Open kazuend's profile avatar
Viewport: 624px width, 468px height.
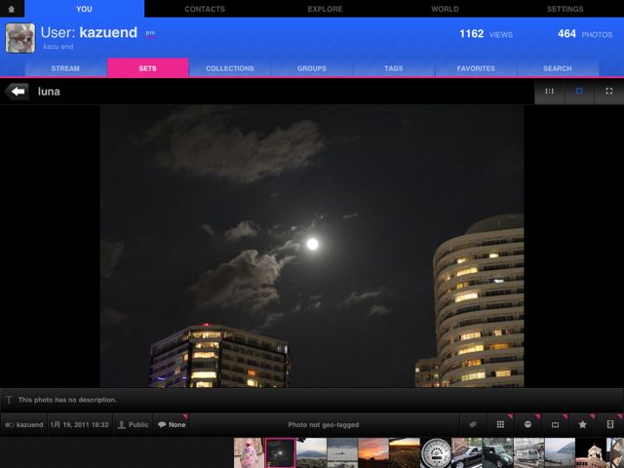(x=19, y=38)
